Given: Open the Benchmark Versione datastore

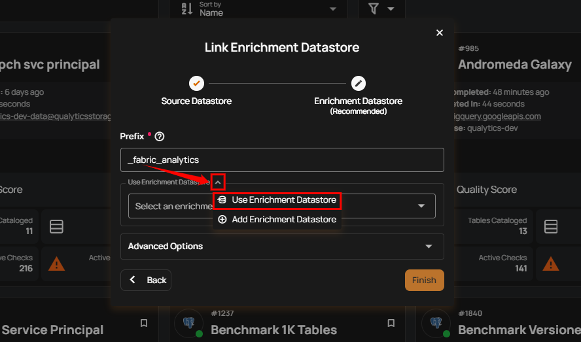Looking at the screenshot, I should click(519, 330).
